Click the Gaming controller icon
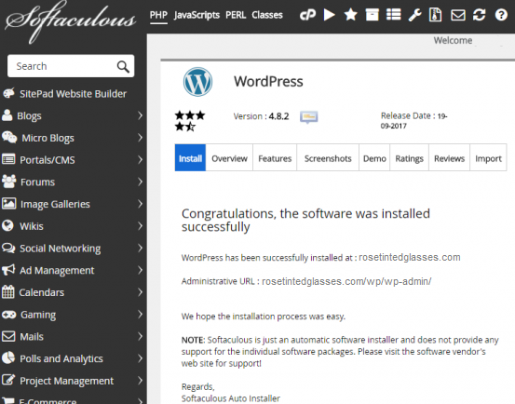The image size is (515, 404). (x=8, y=315)
